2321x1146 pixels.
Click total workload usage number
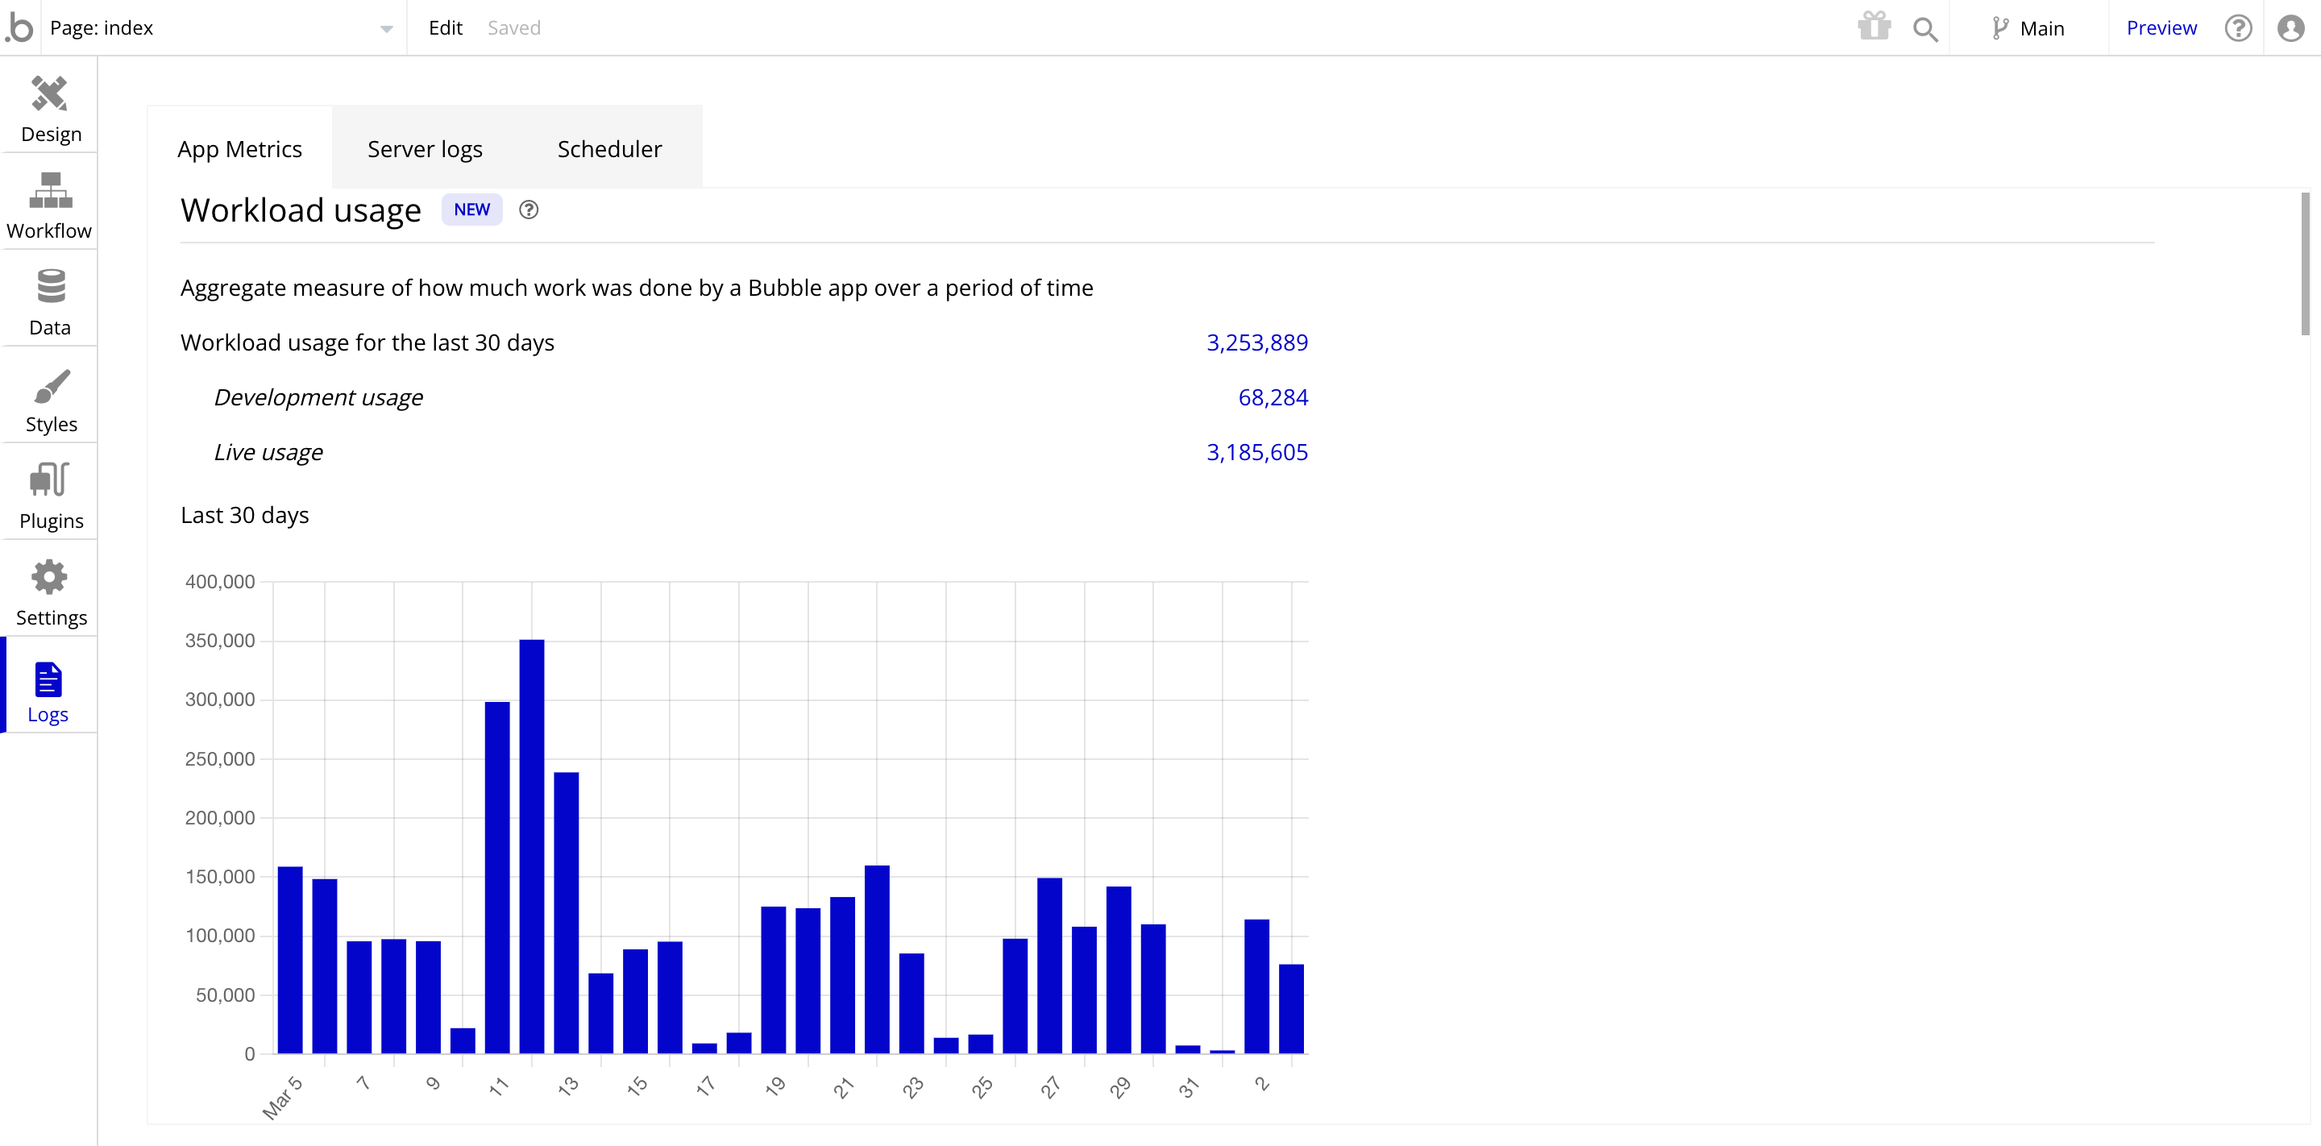[x=1256, y=342]
